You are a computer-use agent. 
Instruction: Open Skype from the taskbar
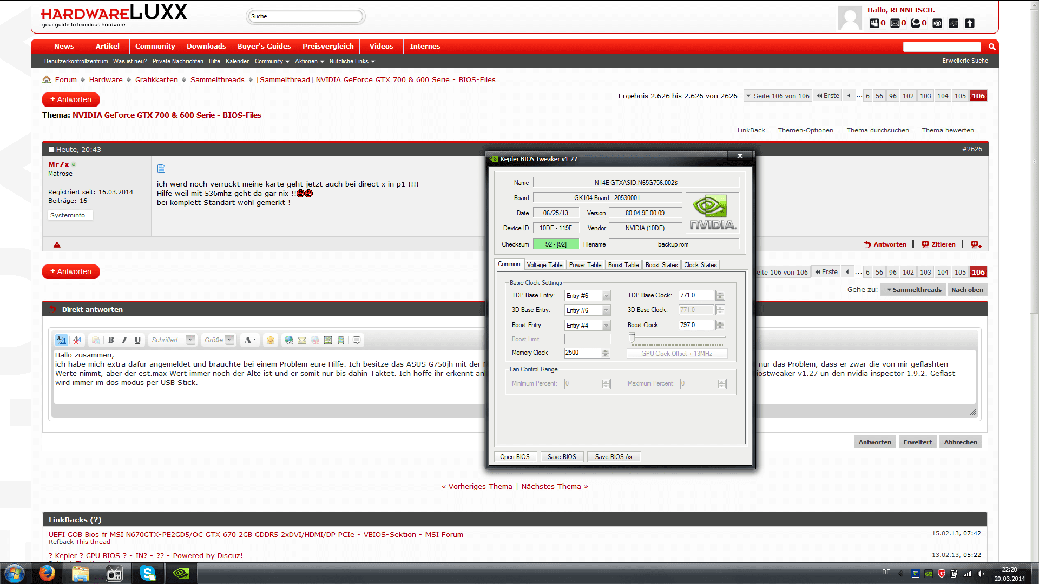pos(147,573)
